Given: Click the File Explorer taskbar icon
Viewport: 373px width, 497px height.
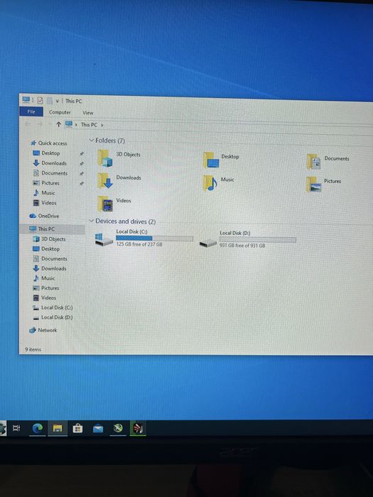Looking at the screenshot, I should point(58,429).
